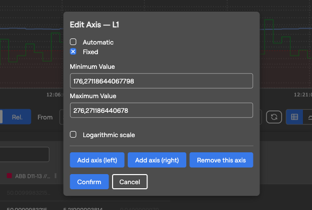Cancel the Edit Axis dialog
Viewport: 312px width, 210px height.
coord(130,182)
